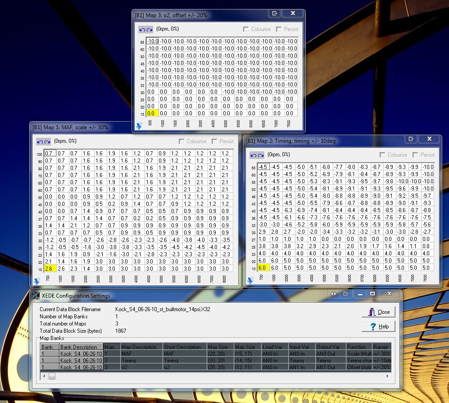Select top-left 0.7 cell in Map 1

tap(50, 154)
